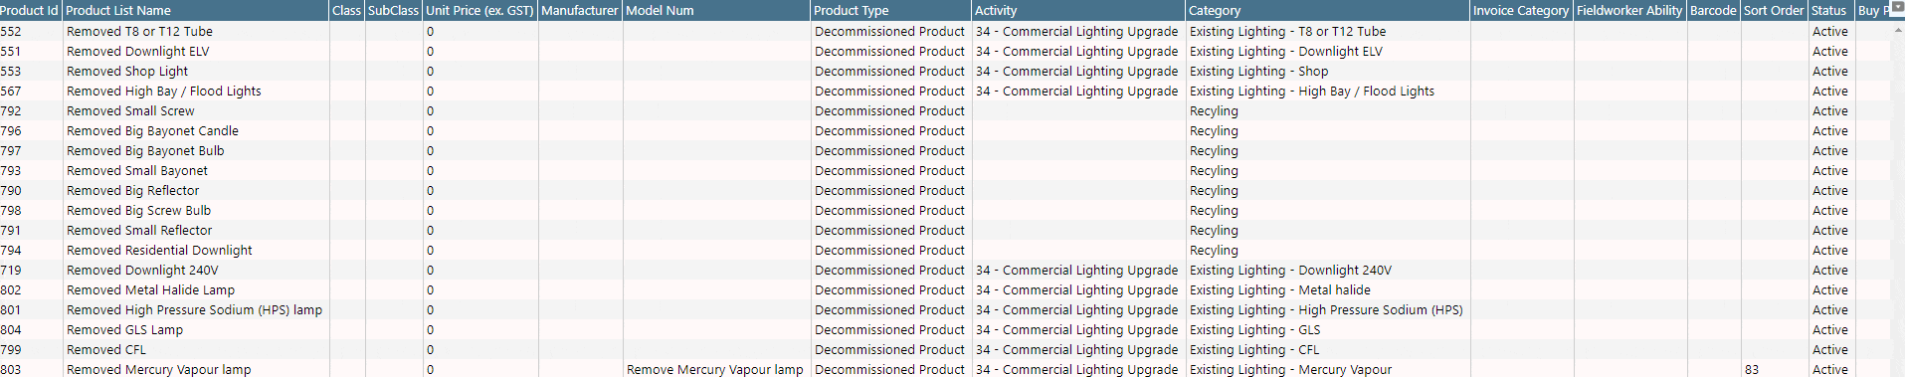Screen dimensions: 1905x377
Task: Select the Fieldworker Ability header
Action: click(1630, 10)
